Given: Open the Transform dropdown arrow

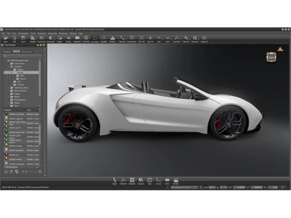Looking at the screenshot, I should 180,40.
